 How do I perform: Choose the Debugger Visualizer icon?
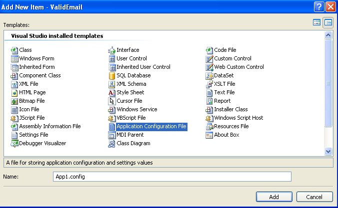coord(14,143)
